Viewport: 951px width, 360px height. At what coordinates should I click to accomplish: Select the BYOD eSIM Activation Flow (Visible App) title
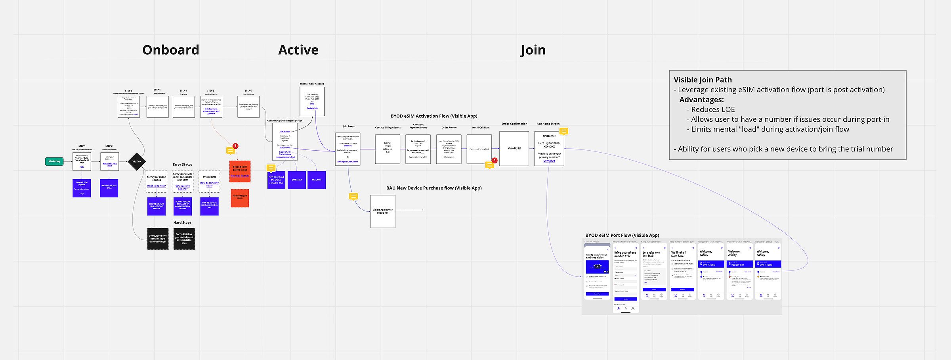click(434, 116)
